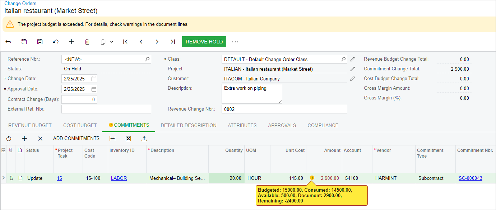Open the Approval Date calendar picker
The height and width of the screenshot is (210, 496).
pyautogui.click(x=94, y=89)
